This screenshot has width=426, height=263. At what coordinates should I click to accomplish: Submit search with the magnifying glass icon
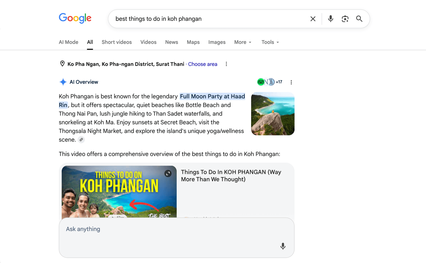(x=359, y=19)
